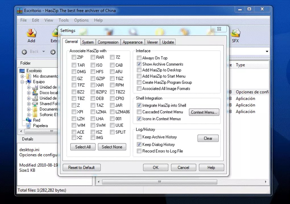Disable Icons in Context Menus
Viewport: 290px width, 204px height.
tap(139, 119)
